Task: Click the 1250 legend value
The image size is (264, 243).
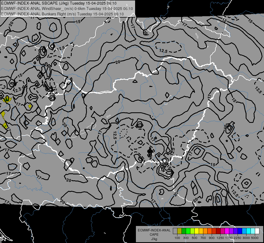Action: click(220, 238)
